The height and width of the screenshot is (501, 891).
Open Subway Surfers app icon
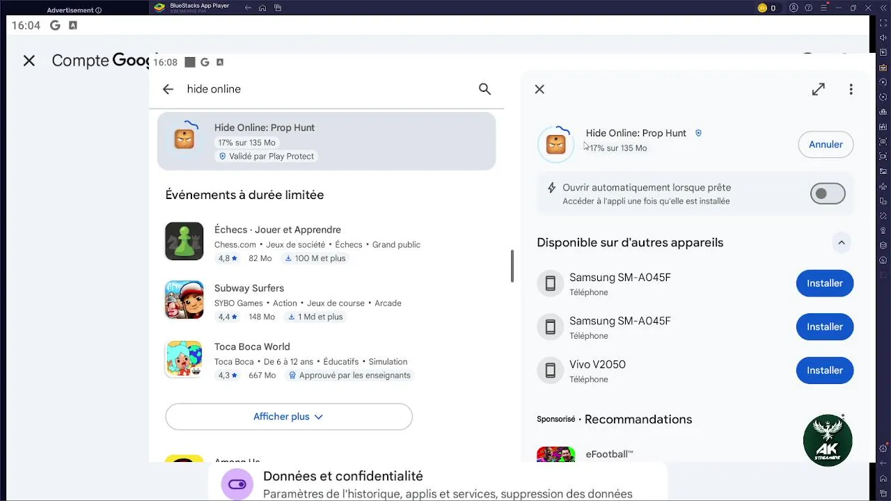[x=184, y=299]
